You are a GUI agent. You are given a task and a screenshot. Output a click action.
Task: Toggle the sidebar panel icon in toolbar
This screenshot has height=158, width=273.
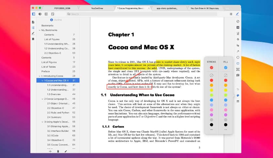click(x=34, y=14)
